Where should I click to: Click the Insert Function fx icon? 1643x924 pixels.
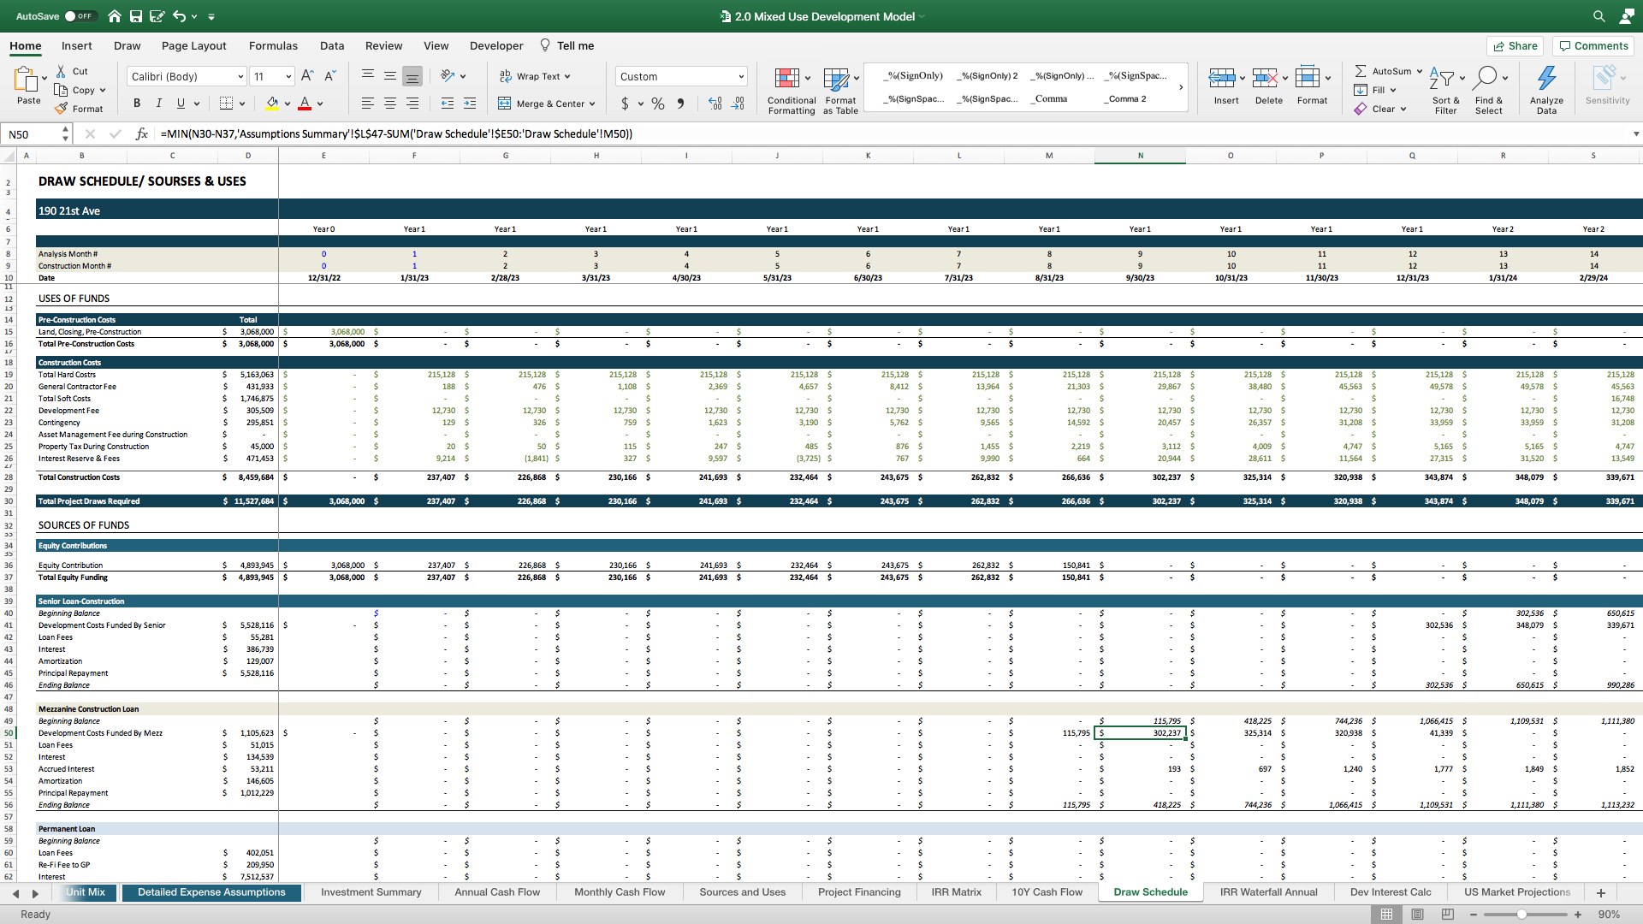142,134
